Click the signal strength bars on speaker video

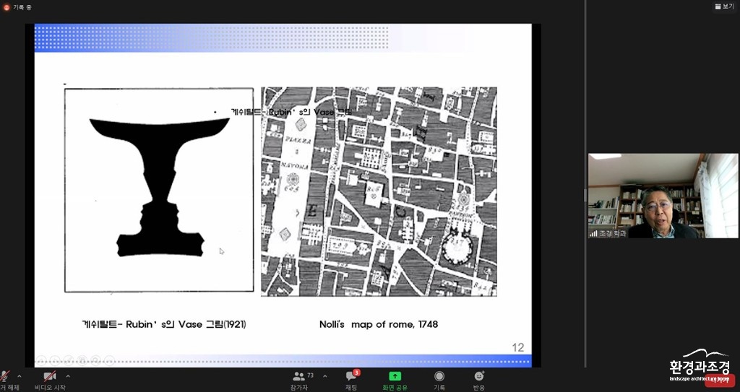pyautogui.click(x=593, y=233)
